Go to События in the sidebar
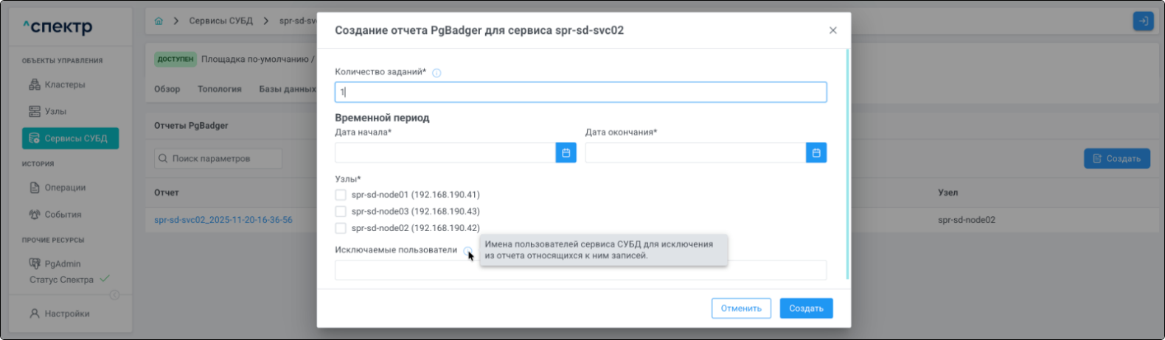This screenshot has width=1165, height=340. (x=63, y=215)
